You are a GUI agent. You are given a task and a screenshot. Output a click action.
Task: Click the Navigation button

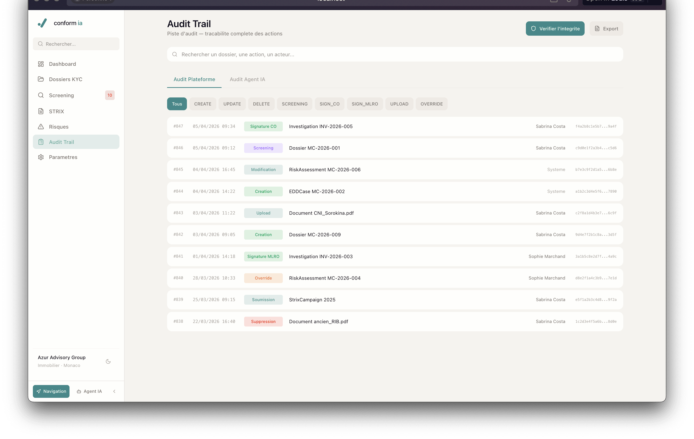click(51, 391)
